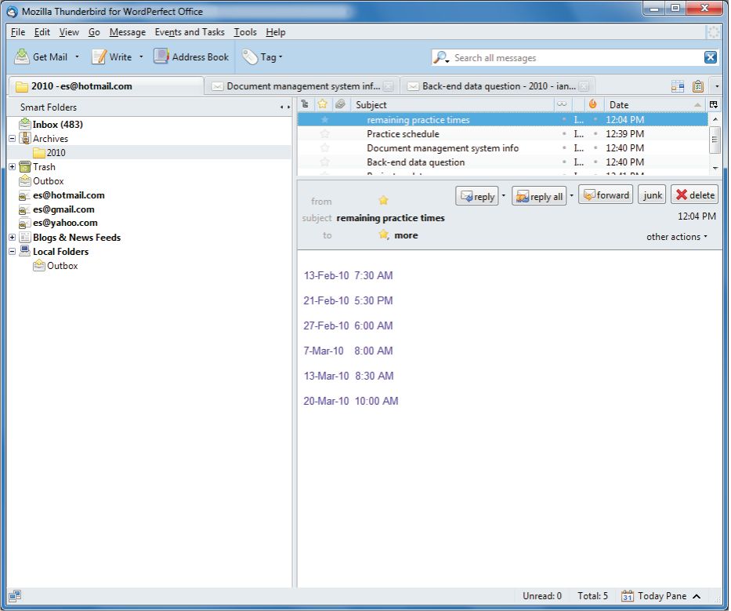Screen dimensions: 731x611
Task: Click the tasks clipboard icon at tab bar right
Action: pos(698,86)
